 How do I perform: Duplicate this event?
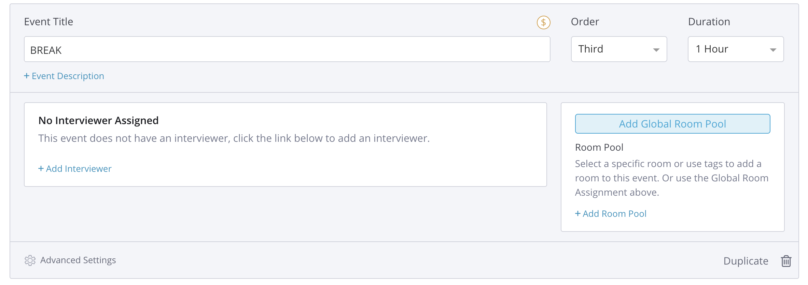click(746, 261)
